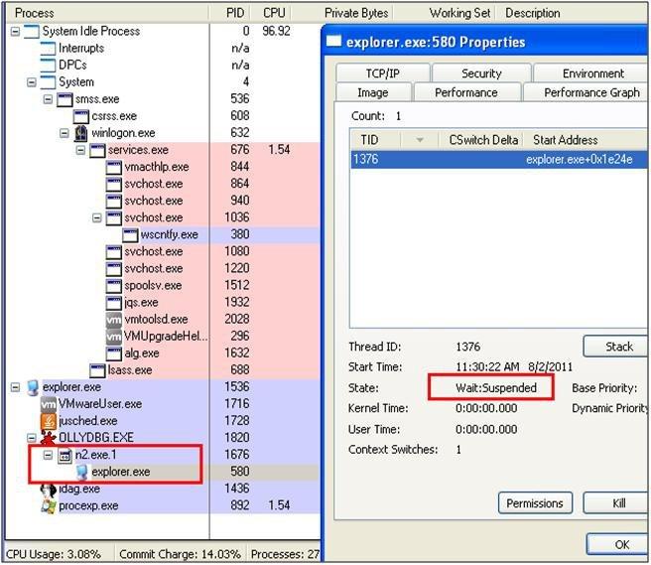Click the System Idle Process icon

point(32,32)
